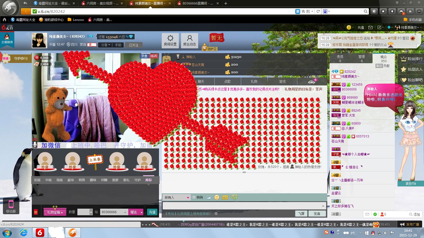Toggle the 录像 recording button on video
The image size is (424, 238).
click(144, 56)
